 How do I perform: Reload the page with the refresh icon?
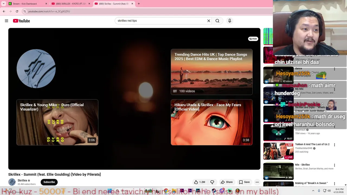tap(17, 11)
